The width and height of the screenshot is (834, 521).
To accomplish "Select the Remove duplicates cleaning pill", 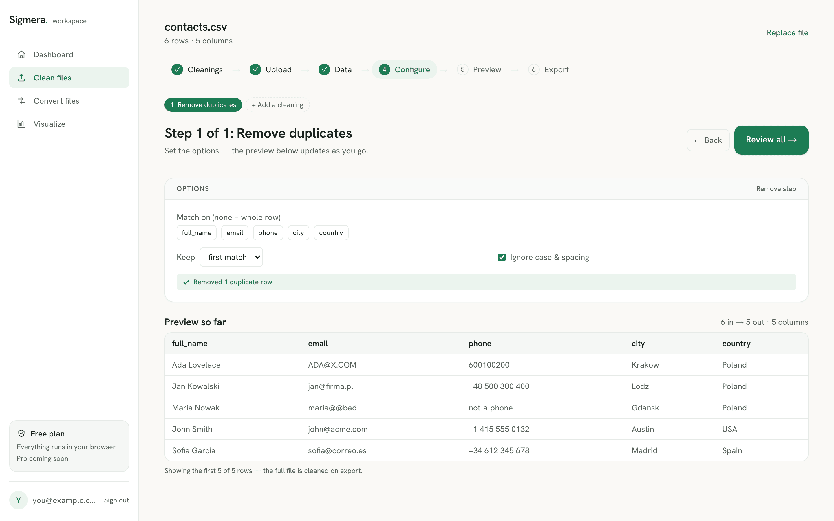I will 203,105.
